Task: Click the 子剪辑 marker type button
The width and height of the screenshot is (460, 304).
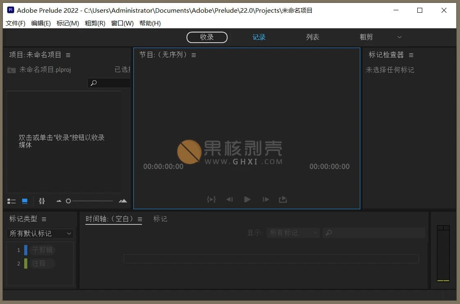Action: point(42,250)
